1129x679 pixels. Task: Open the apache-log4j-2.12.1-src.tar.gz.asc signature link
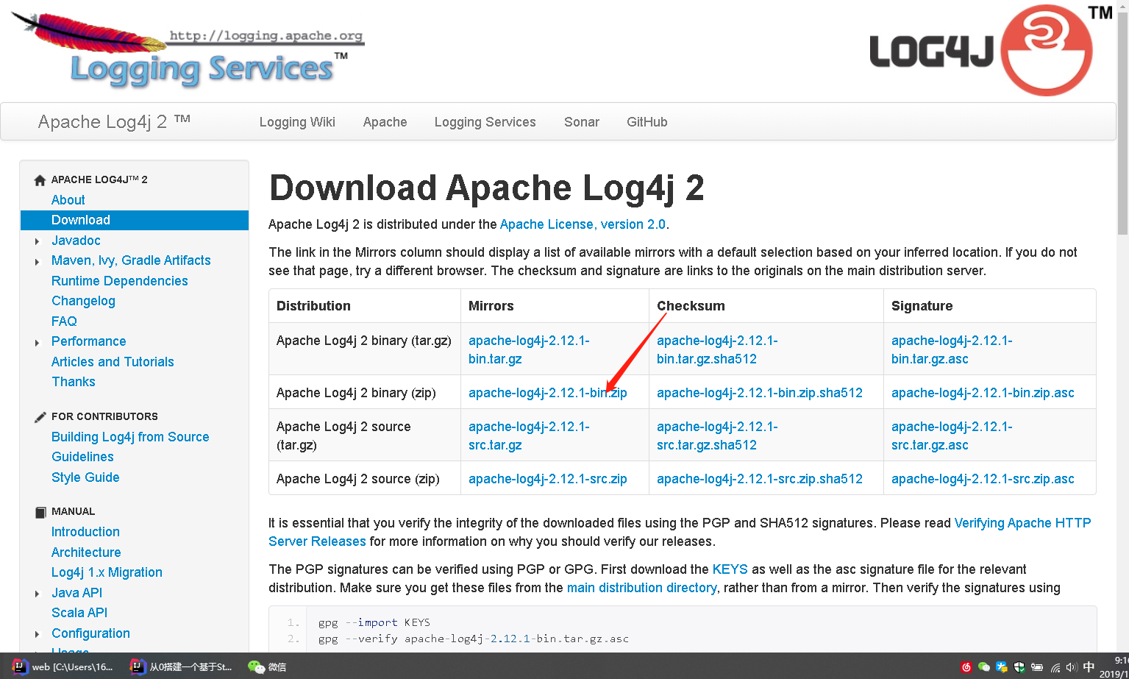pyautogui.click(x=952, y=436)
